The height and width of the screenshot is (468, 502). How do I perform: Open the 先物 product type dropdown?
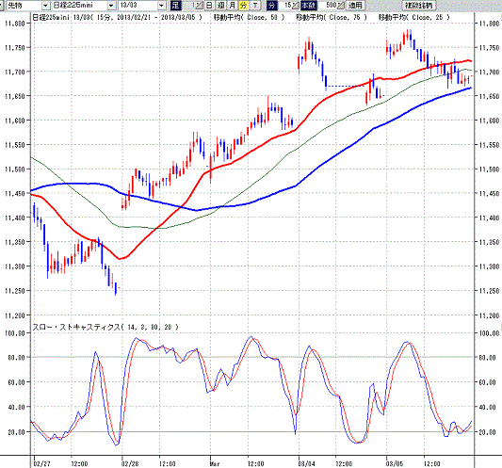[45, 6]
